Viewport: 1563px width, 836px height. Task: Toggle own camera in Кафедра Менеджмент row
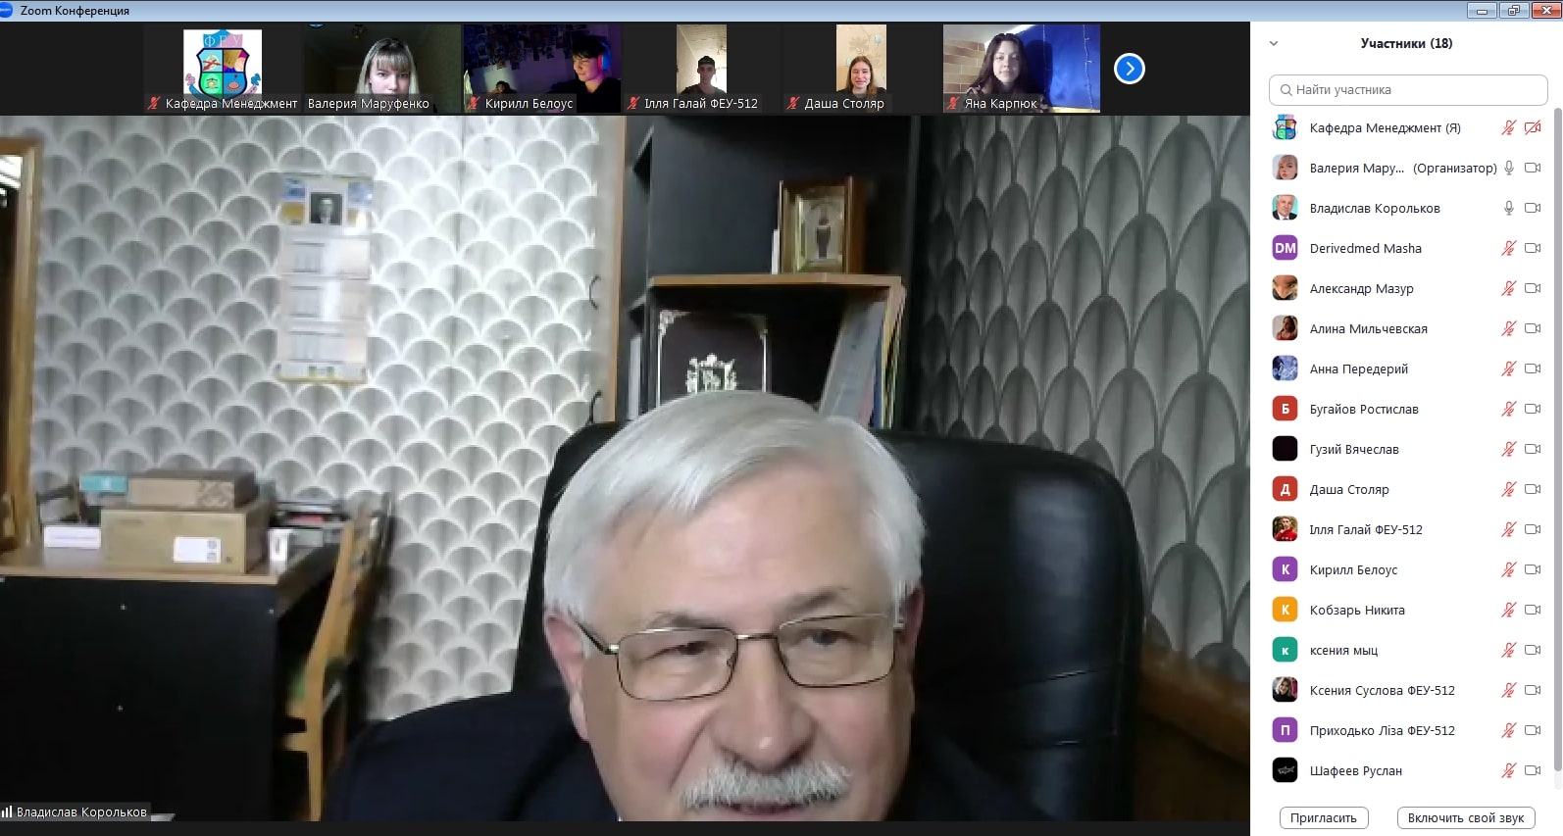1533,127
